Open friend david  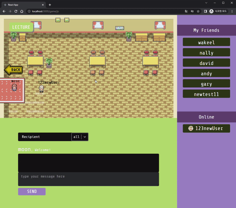click(x=206, y=63)
